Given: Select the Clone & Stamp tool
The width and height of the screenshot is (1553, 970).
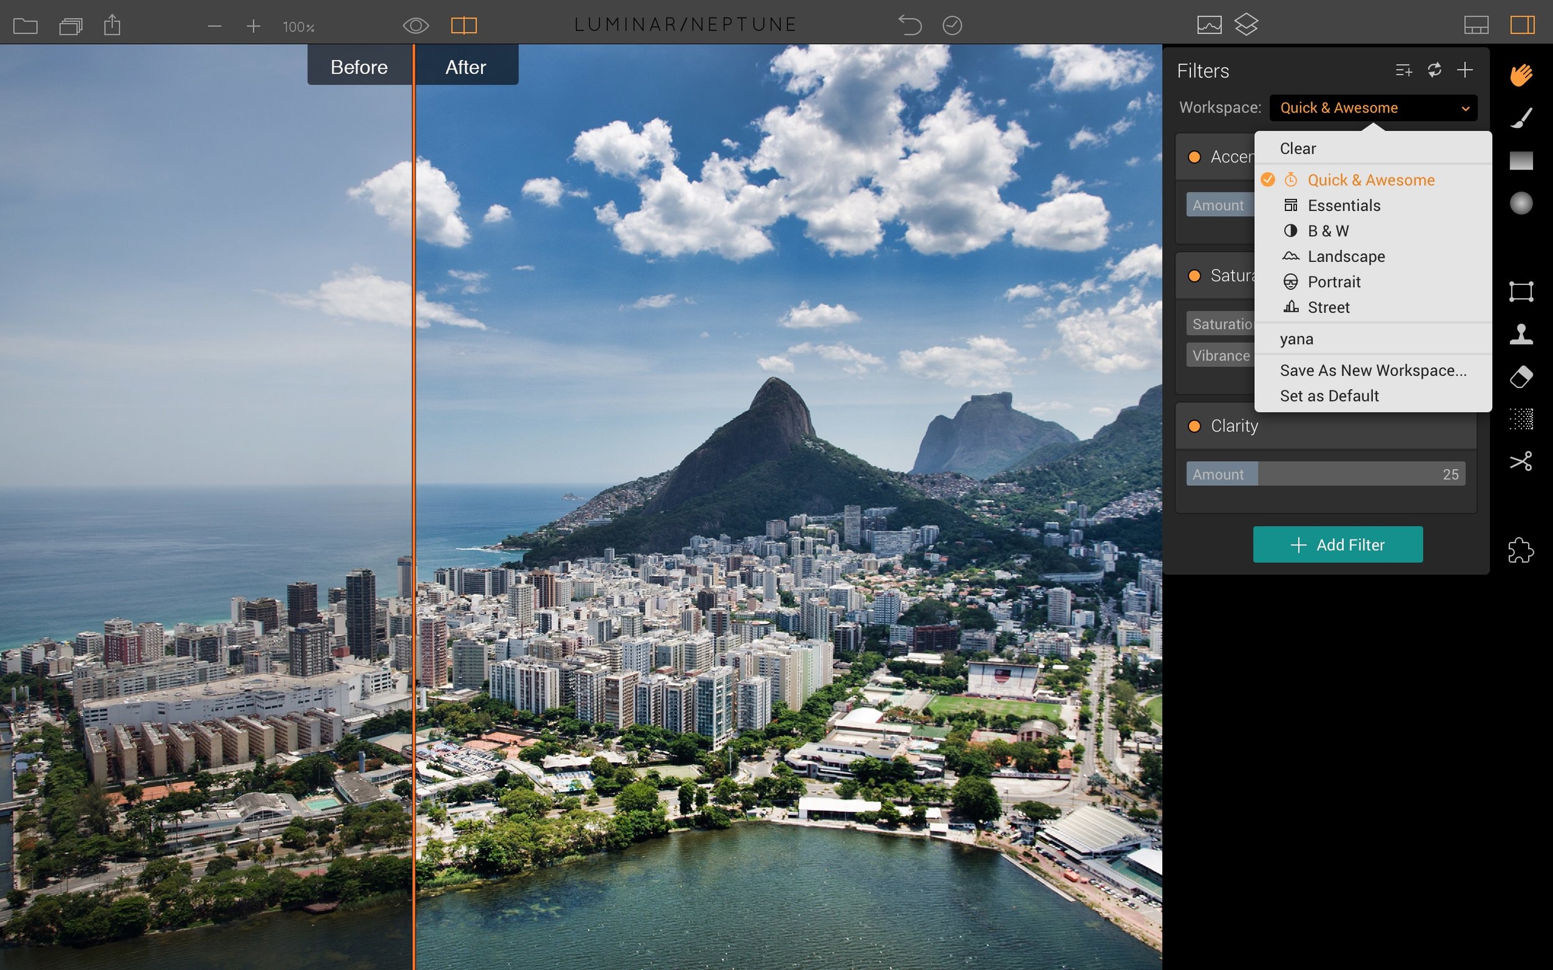Looking at the screenshot, I should pos(1521,335).
